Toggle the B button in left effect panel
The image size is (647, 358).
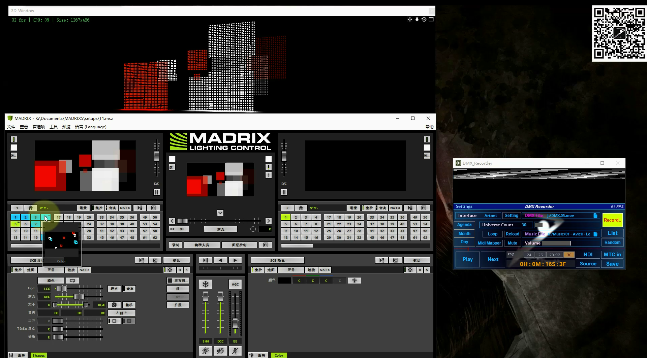[180, 270]
